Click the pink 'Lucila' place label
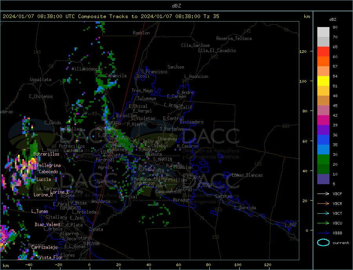The image size is (353, 270). click(x=44, y=179)
